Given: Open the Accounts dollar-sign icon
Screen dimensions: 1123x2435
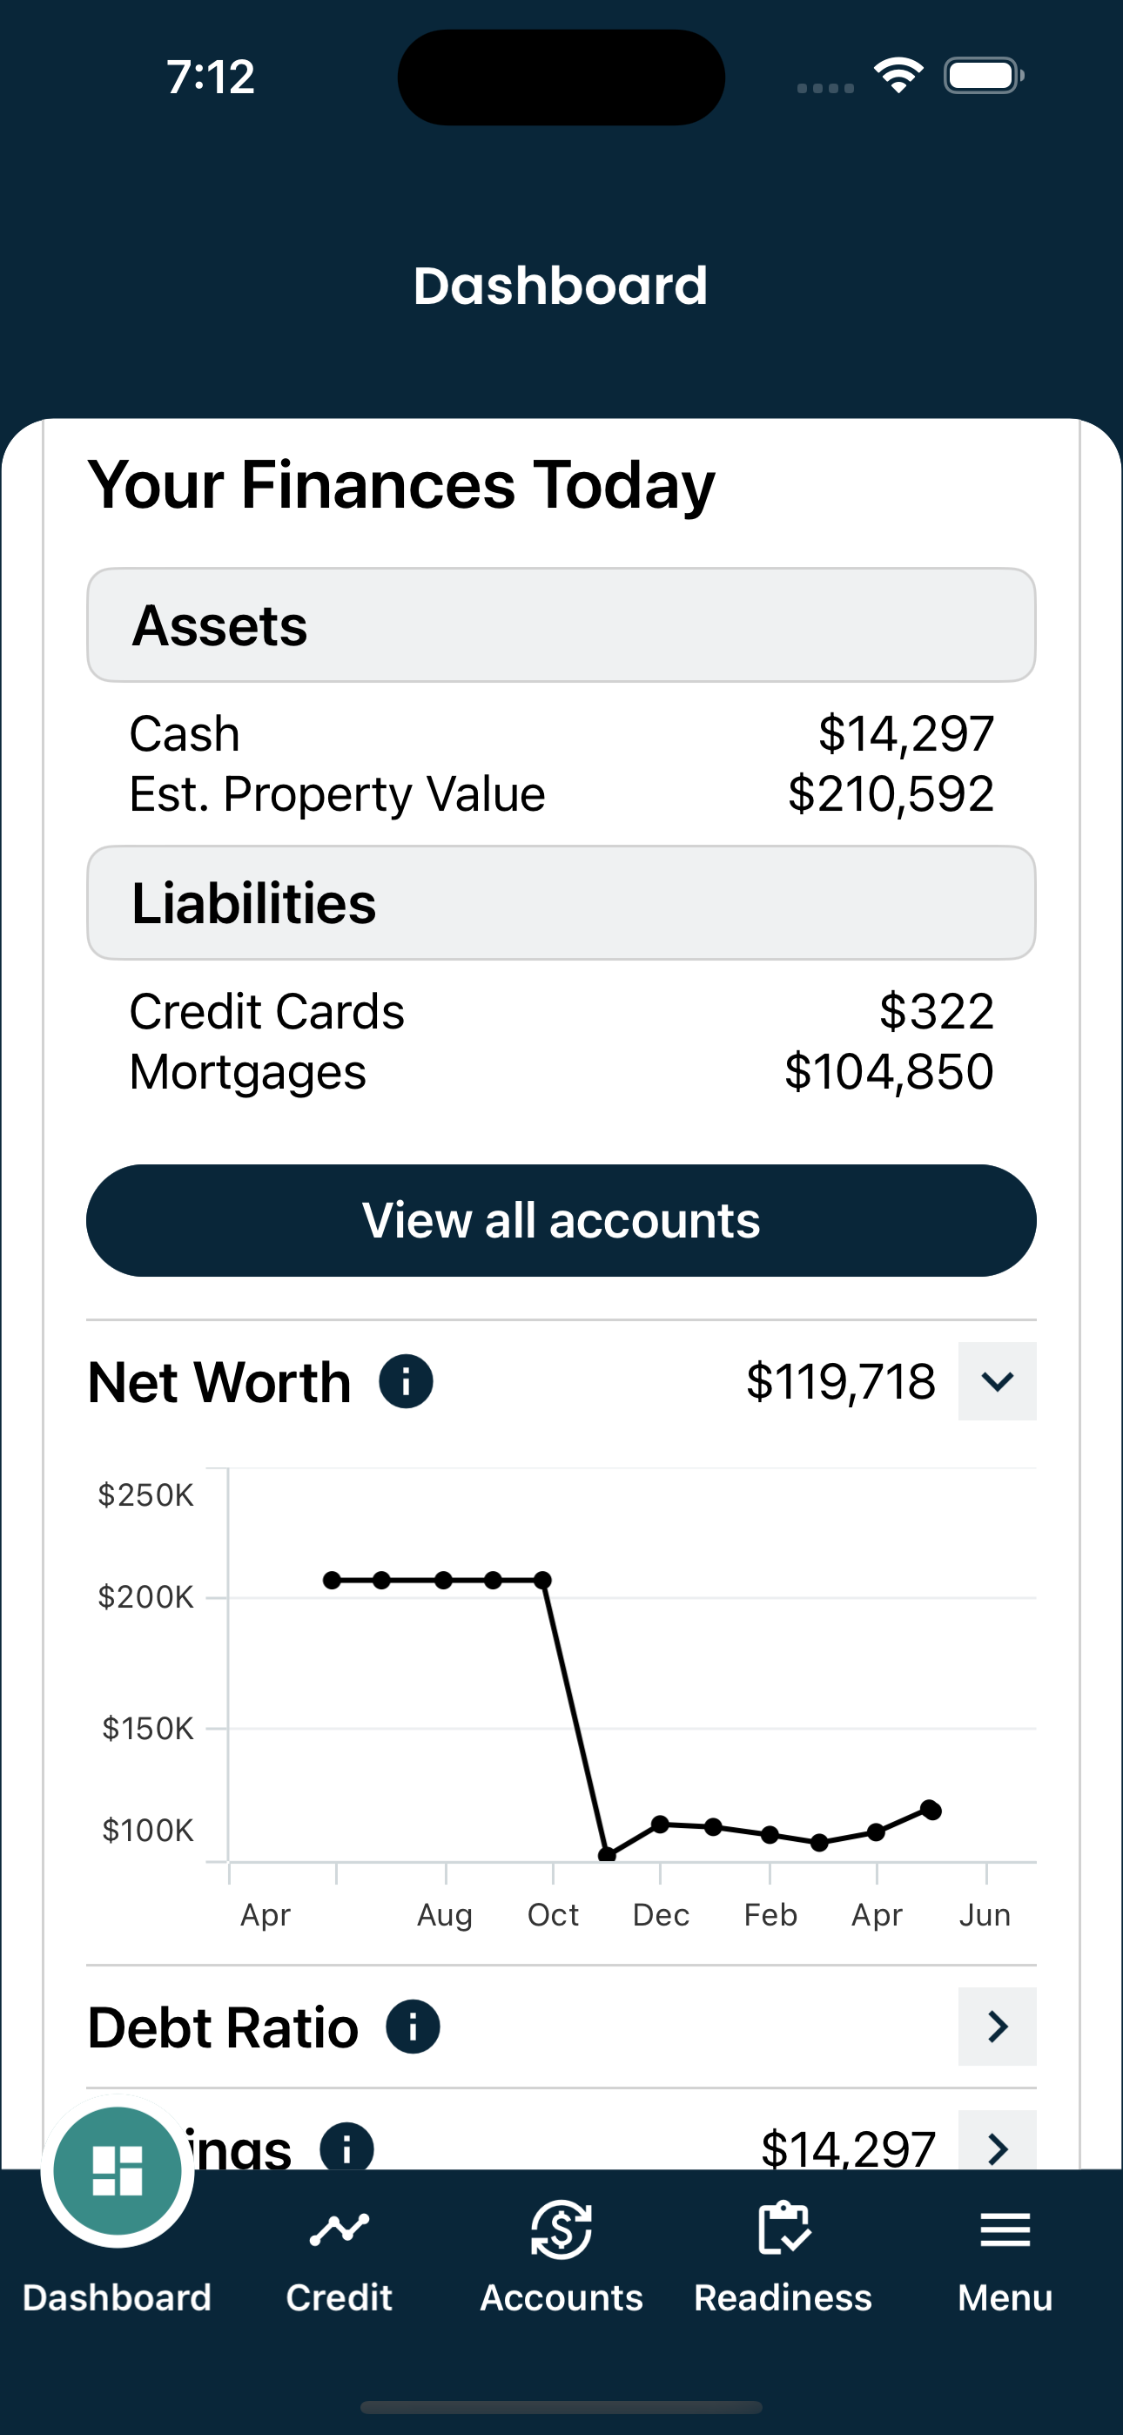Looking at the screenshot, I should coord(561,2229).
